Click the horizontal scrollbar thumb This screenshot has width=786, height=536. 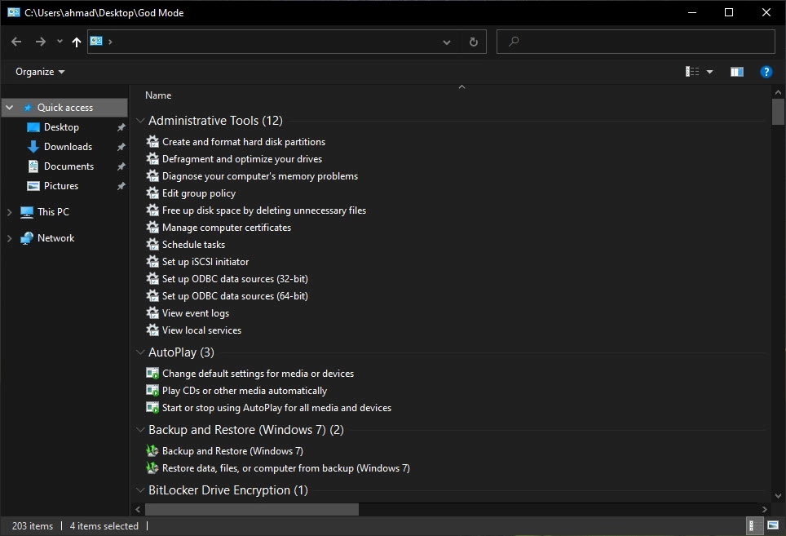coord(252,509)
